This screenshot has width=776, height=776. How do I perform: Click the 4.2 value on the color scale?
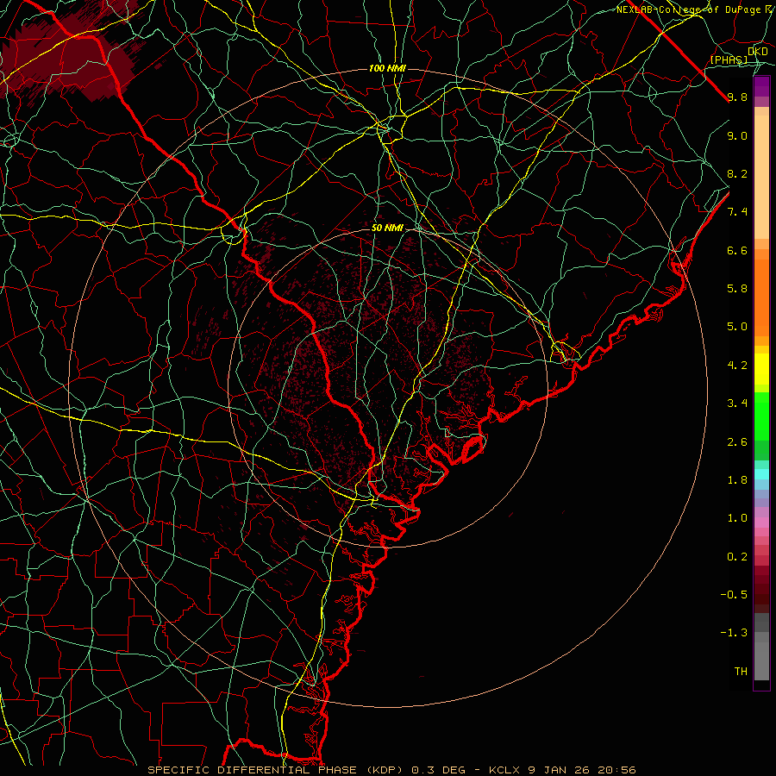(737, 366)
